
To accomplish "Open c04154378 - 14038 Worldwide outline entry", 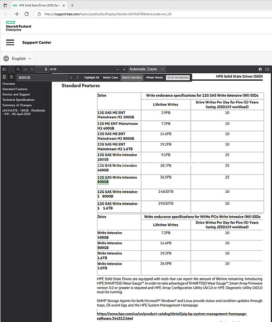I will click(x=24, y=112).
